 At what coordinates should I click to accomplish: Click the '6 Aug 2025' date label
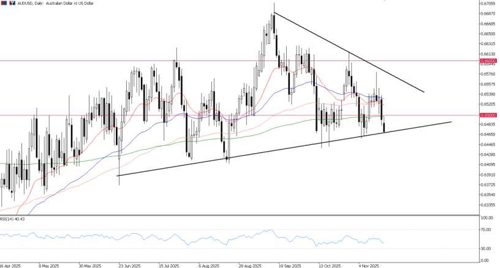click(x=208, y=266)
